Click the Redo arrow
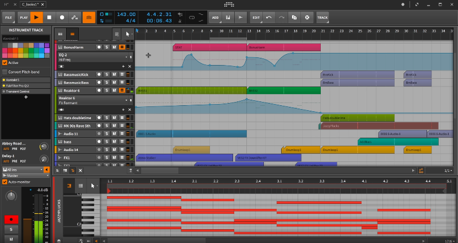This screenshot has width=458, height=243. point(281,18)
